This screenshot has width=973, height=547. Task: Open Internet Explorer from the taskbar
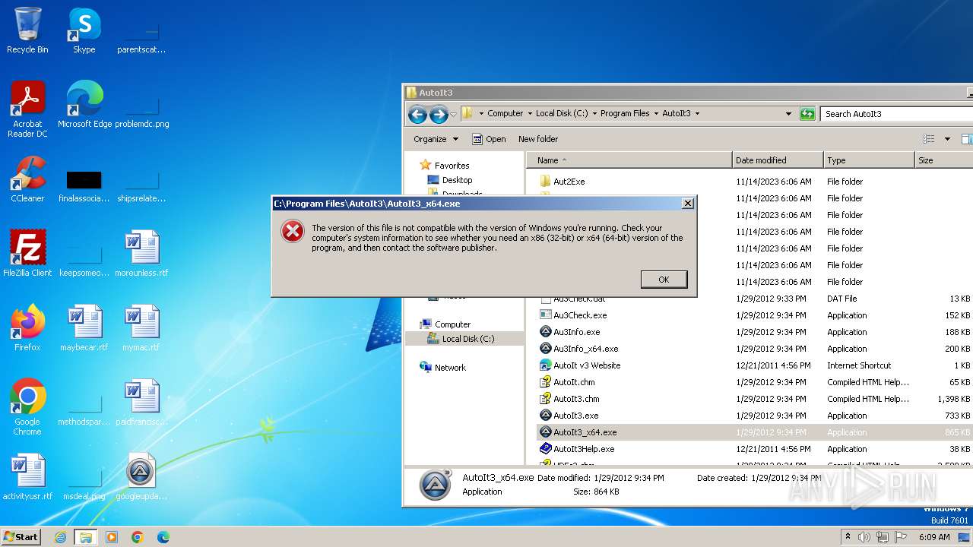click(61, 537)
